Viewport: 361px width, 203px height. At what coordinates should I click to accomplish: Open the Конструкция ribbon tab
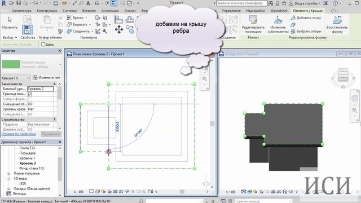(x=47, y=11)
